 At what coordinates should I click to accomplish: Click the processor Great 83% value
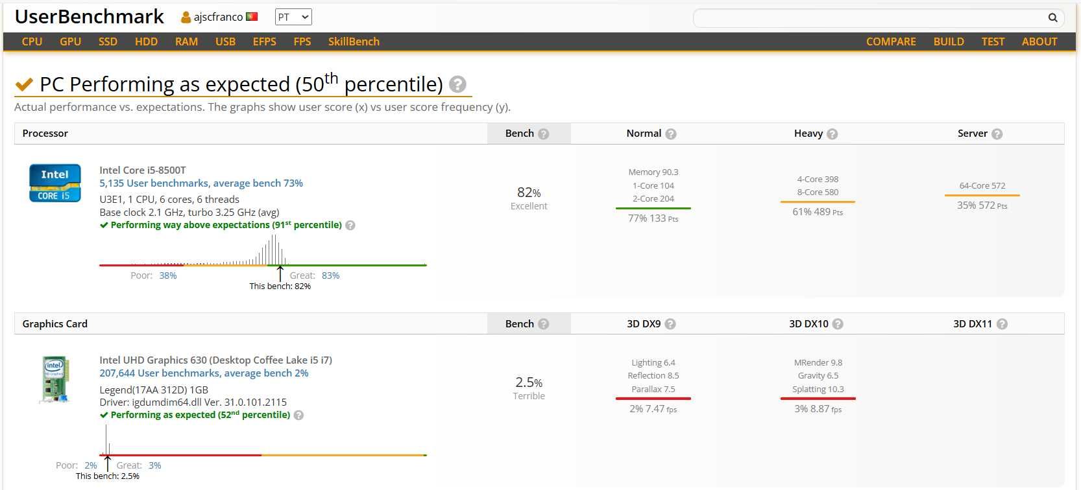(x=331, y=275)
